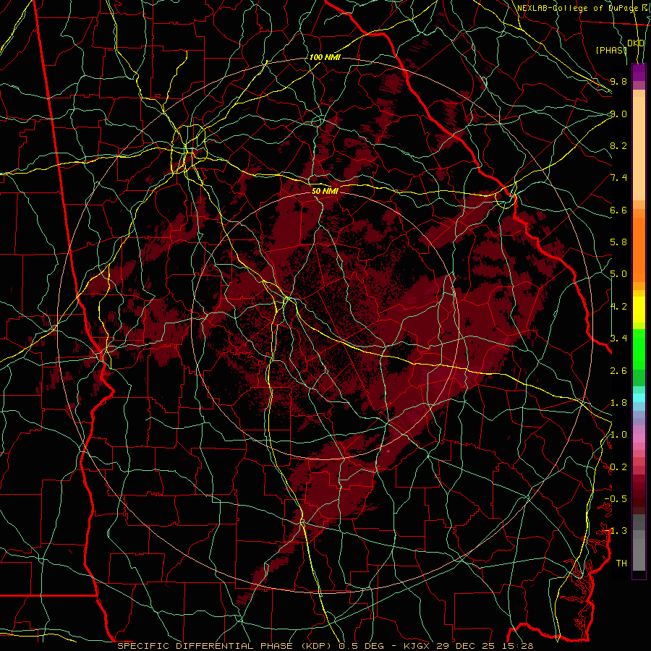Click the 5.8 value on the color scale
The width and height of the screenshot is (651, 651).
[x=618, y=242]
